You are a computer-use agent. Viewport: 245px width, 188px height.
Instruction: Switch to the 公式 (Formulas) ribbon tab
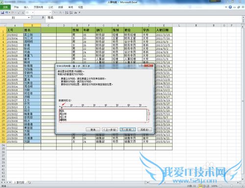[x=50, y=7]
